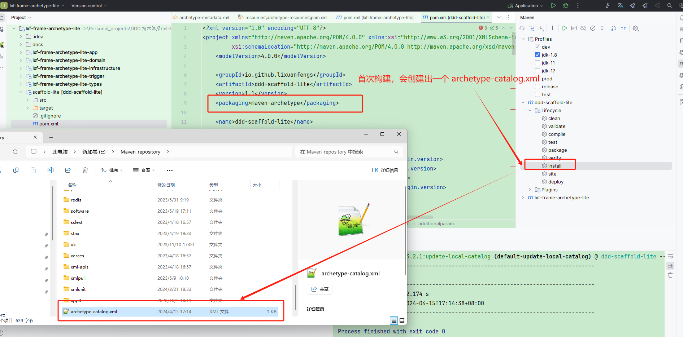
Task: Select the package lifecycle goal
Action: point(557,150)
